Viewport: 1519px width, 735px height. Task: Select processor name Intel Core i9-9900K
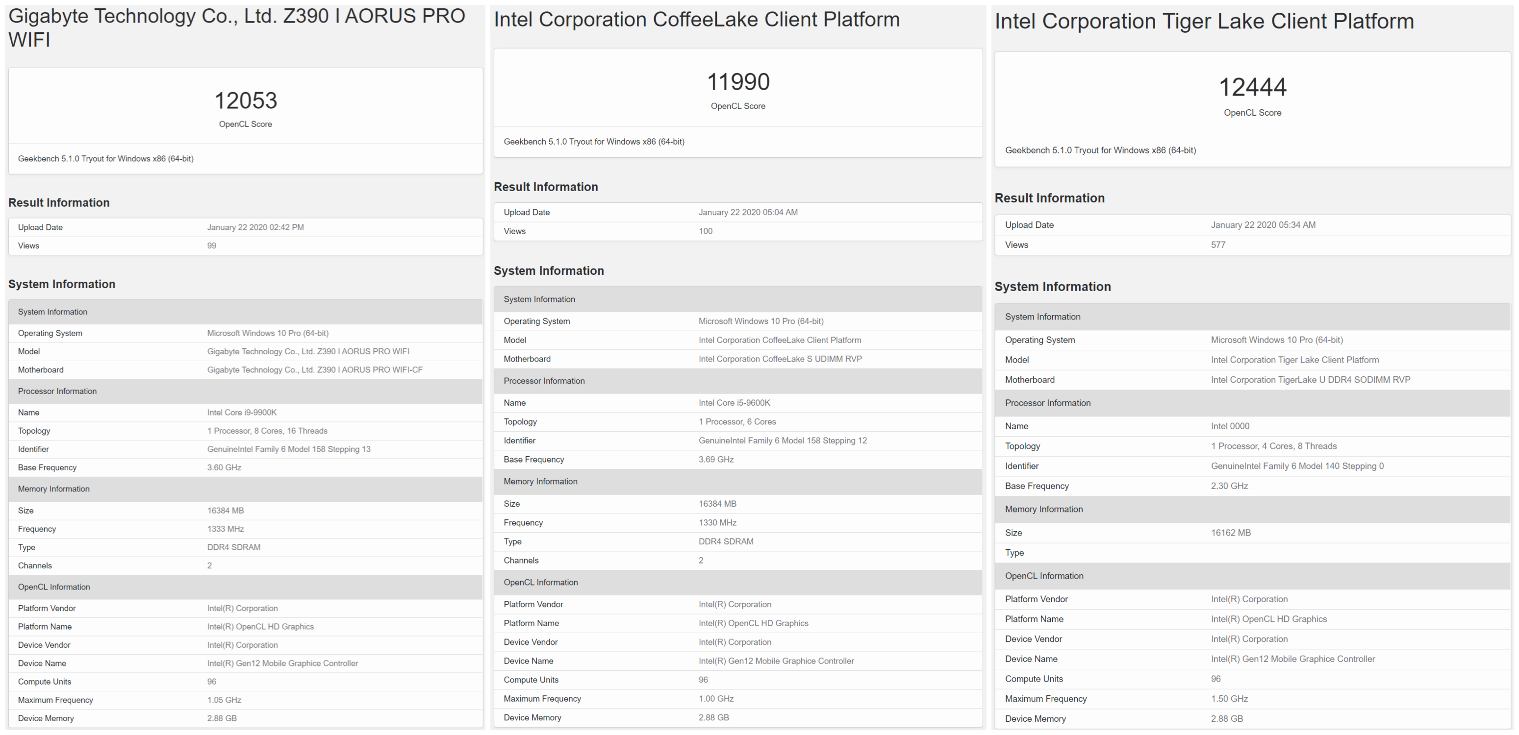[x=242, y=412]
